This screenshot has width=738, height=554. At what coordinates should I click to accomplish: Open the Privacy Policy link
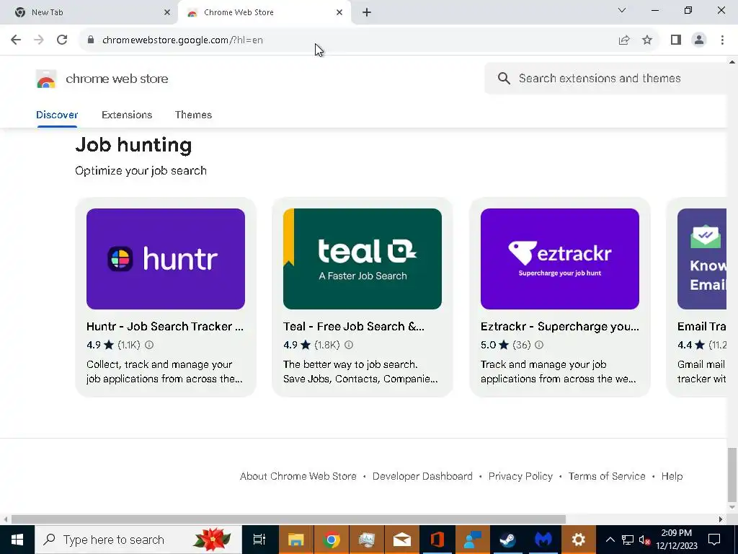coord(520,476)
